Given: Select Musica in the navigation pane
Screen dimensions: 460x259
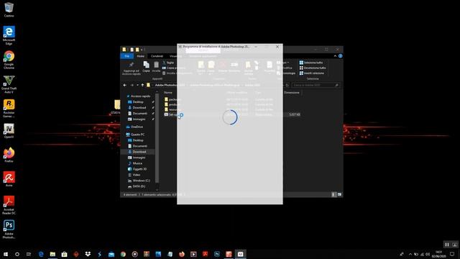Looking at the screenshot, I should 137,163.
